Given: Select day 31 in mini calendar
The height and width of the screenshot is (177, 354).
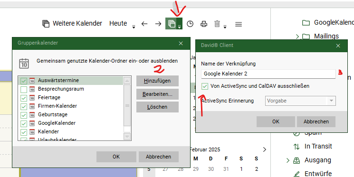Looking at the screenshot, I should pos(226,169).
